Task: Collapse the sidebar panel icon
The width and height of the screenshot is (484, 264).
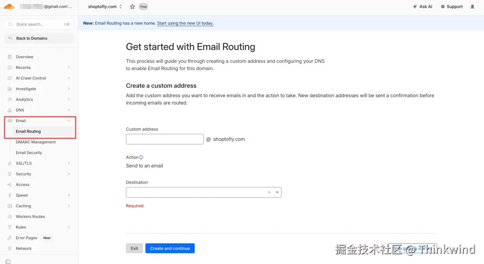Action: coord(8,261)
